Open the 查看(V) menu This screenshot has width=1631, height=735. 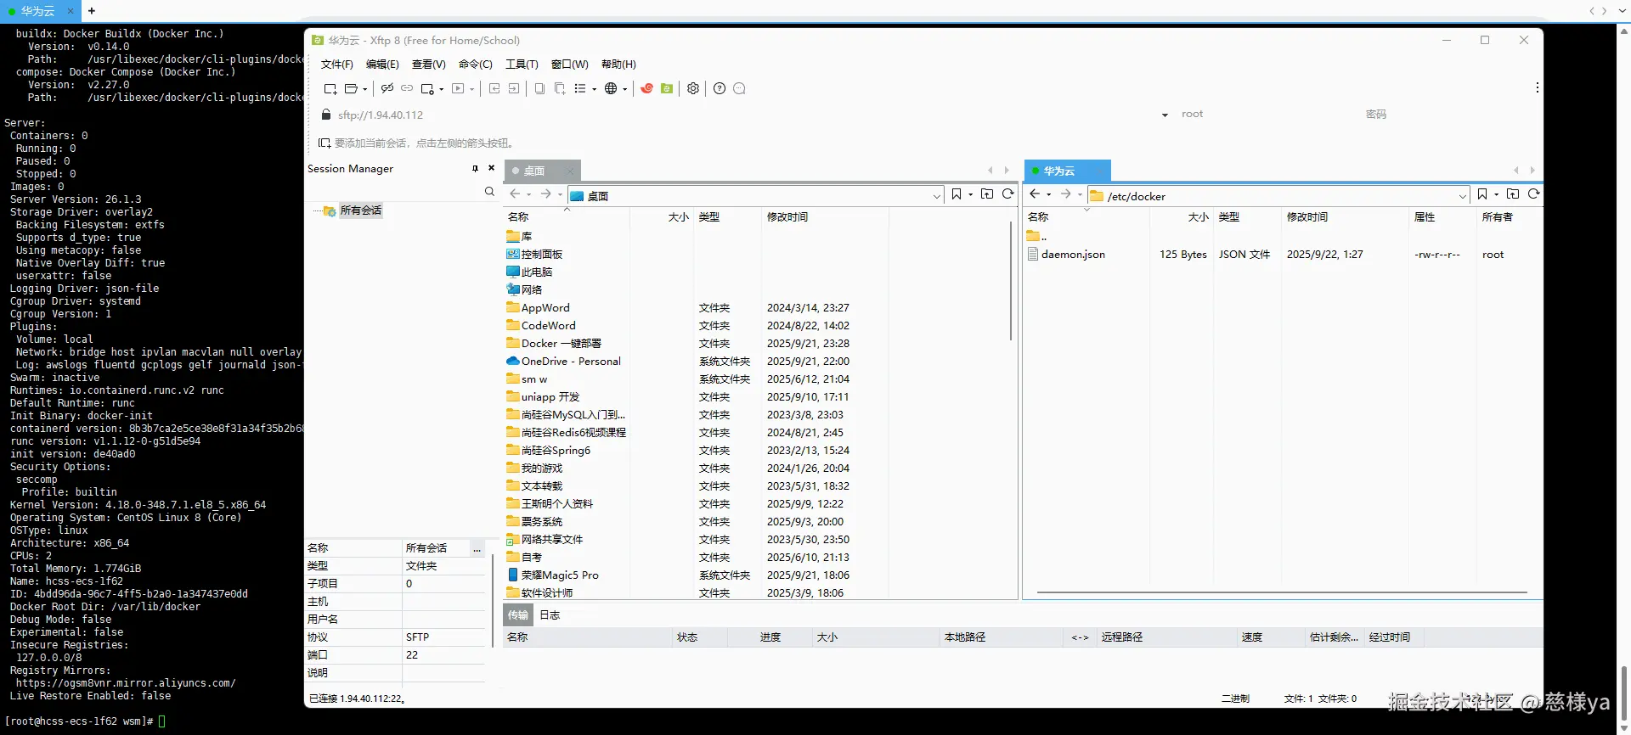pos(428,65)
